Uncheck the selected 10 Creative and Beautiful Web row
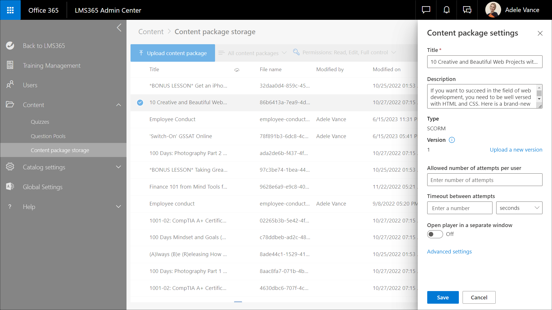Screen dimensions: 552x310 [x=140, y=102]
